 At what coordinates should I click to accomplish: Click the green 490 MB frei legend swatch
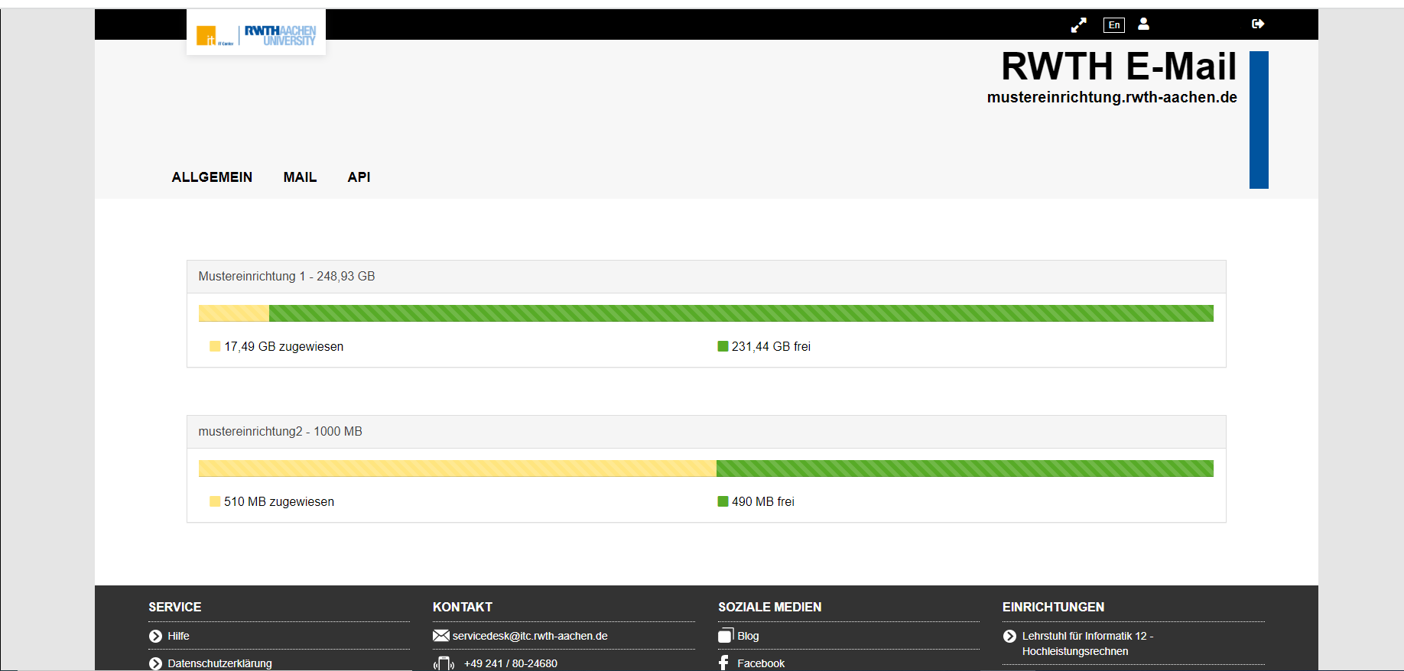723,501
